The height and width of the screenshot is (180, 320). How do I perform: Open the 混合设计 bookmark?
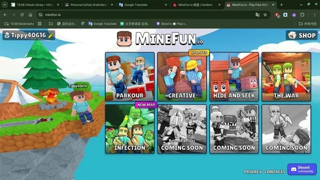(x=66, y=24)
